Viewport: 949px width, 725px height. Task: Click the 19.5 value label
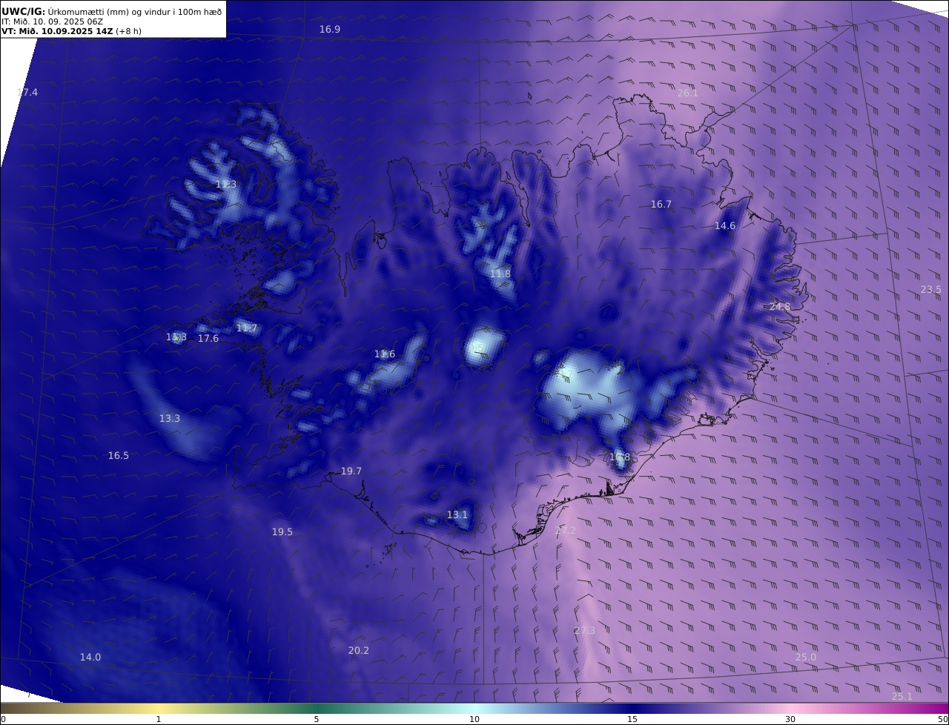[x=282, y=532]
